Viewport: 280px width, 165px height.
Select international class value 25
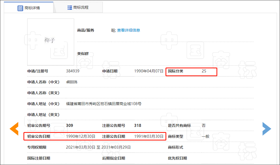click(x=204, y=71)
